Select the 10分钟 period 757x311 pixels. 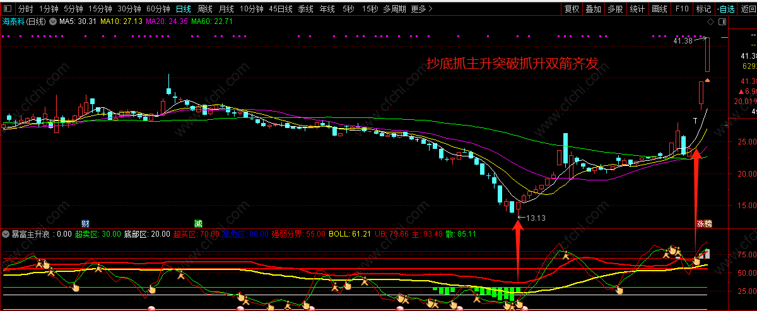[252, 9]
